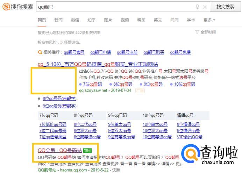
Task: Click the 10位qq号码 bullet sublink
Action: click(185, 84)
